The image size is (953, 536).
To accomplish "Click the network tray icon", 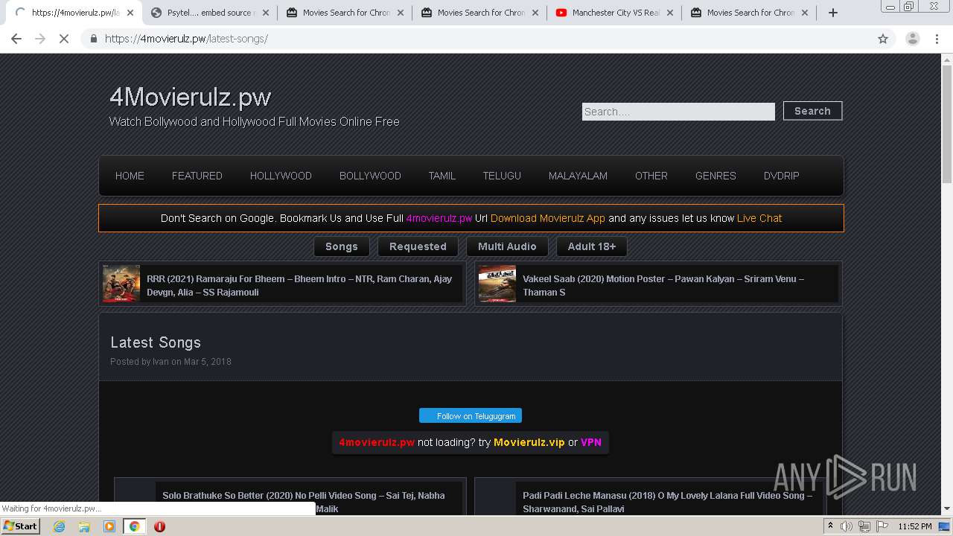I will 864,526.
